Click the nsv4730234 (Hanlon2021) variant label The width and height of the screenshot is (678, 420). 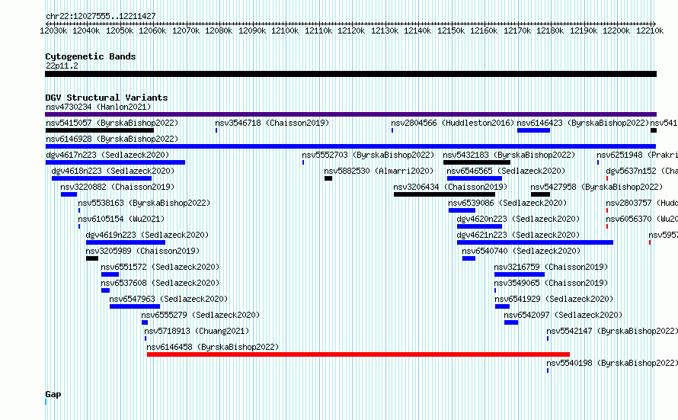pos(98,107)
